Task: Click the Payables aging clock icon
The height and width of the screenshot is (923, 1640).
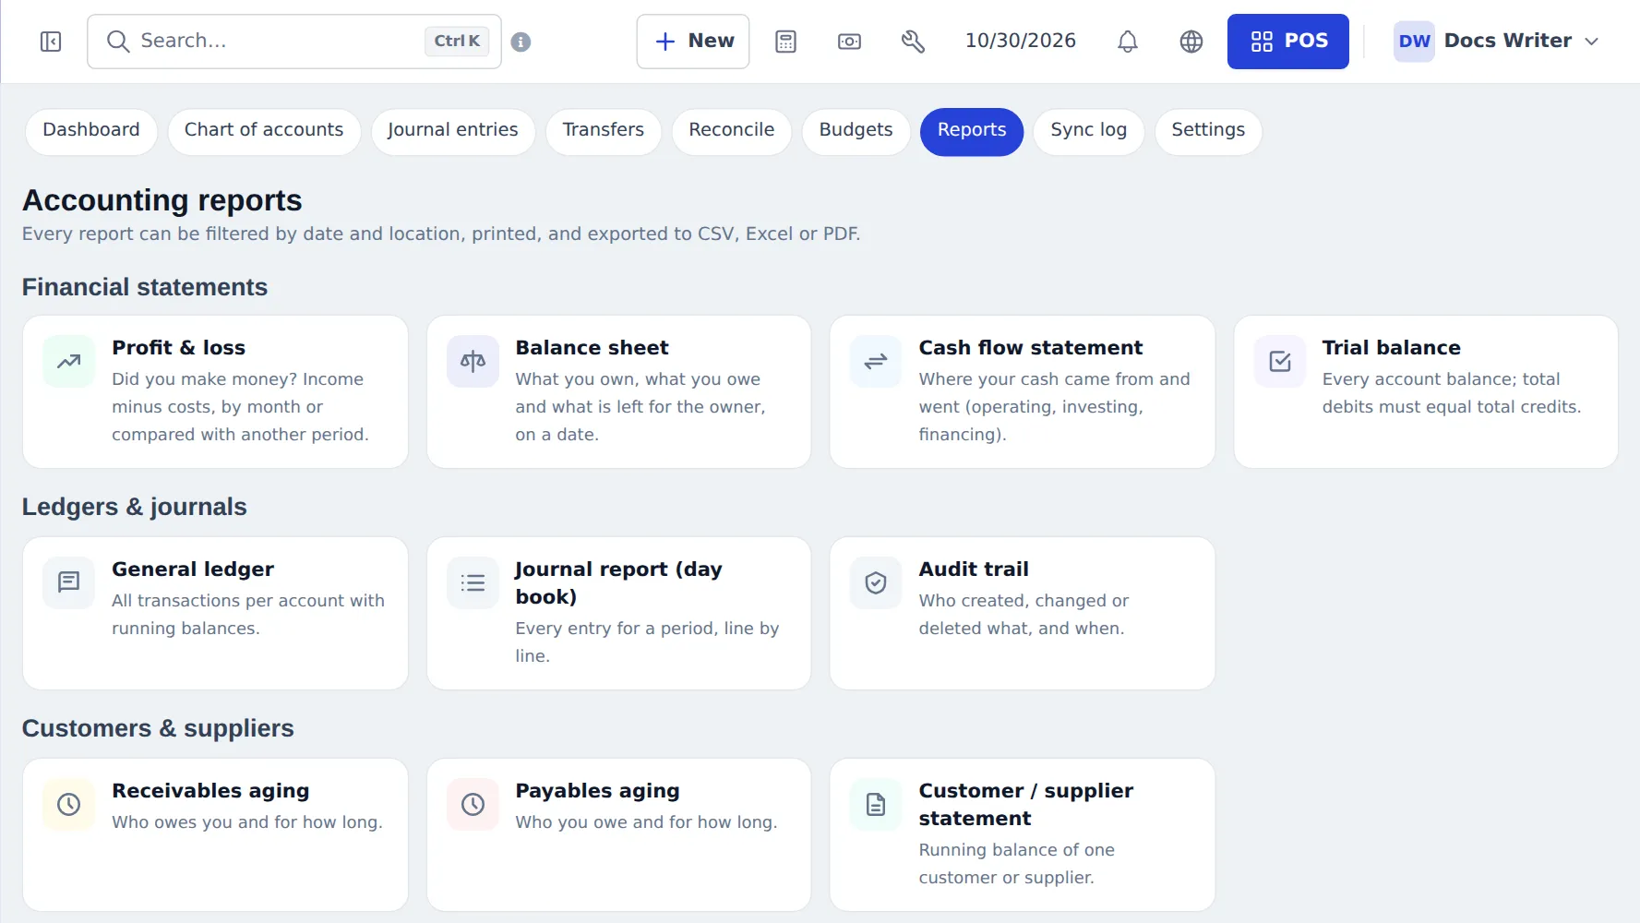Action: pos(473,804)
